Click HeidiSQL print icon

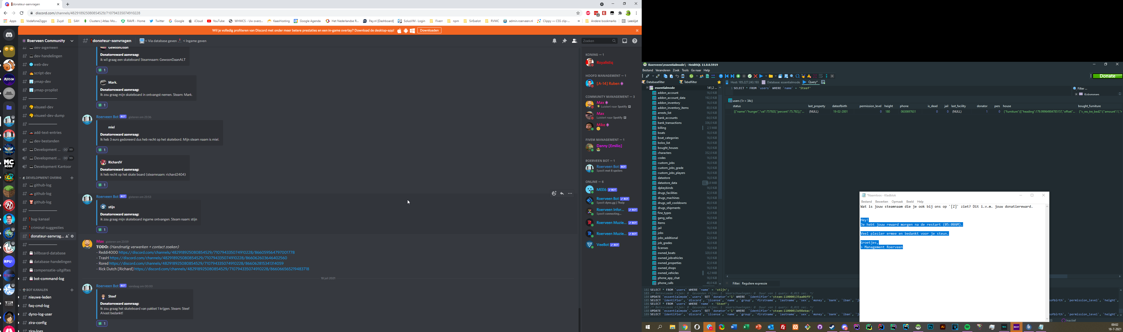click(683, 76)
